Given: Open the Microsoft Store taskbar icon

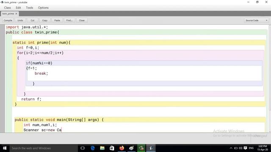Looking at the screenshot, I should coord(112,148).
